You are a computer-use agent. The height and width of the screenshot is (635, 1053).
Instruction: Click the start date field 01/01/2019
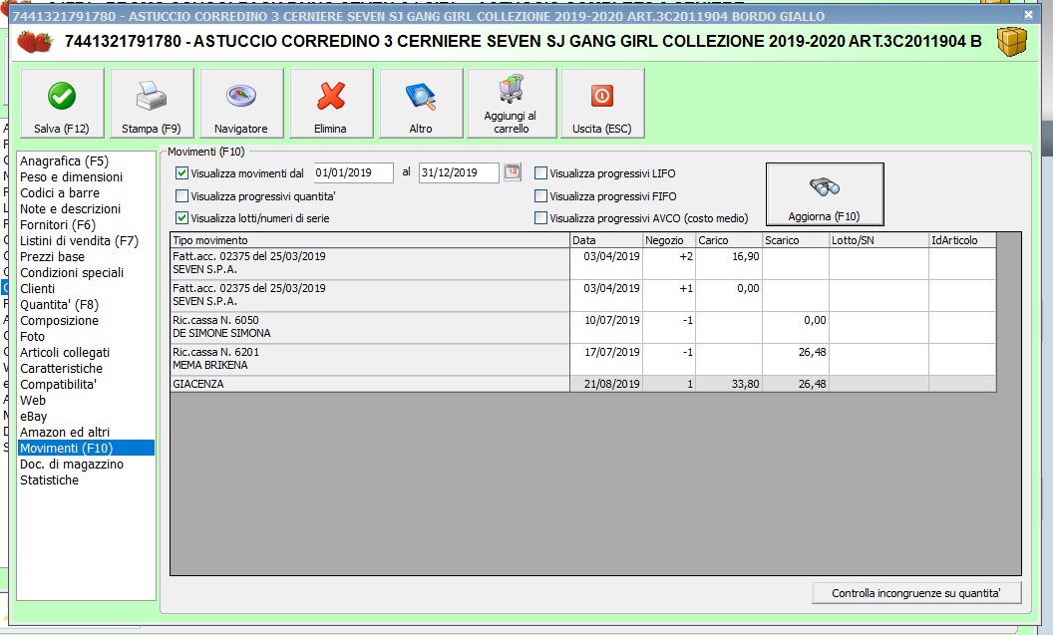pyautogui.click(x=353, y=173)
